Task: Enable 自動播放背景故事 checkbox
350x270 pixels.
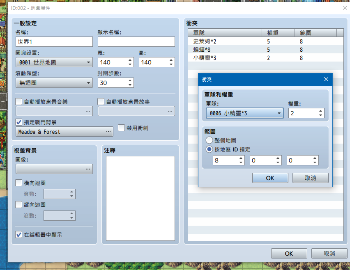Action: (x=101, y=102)
